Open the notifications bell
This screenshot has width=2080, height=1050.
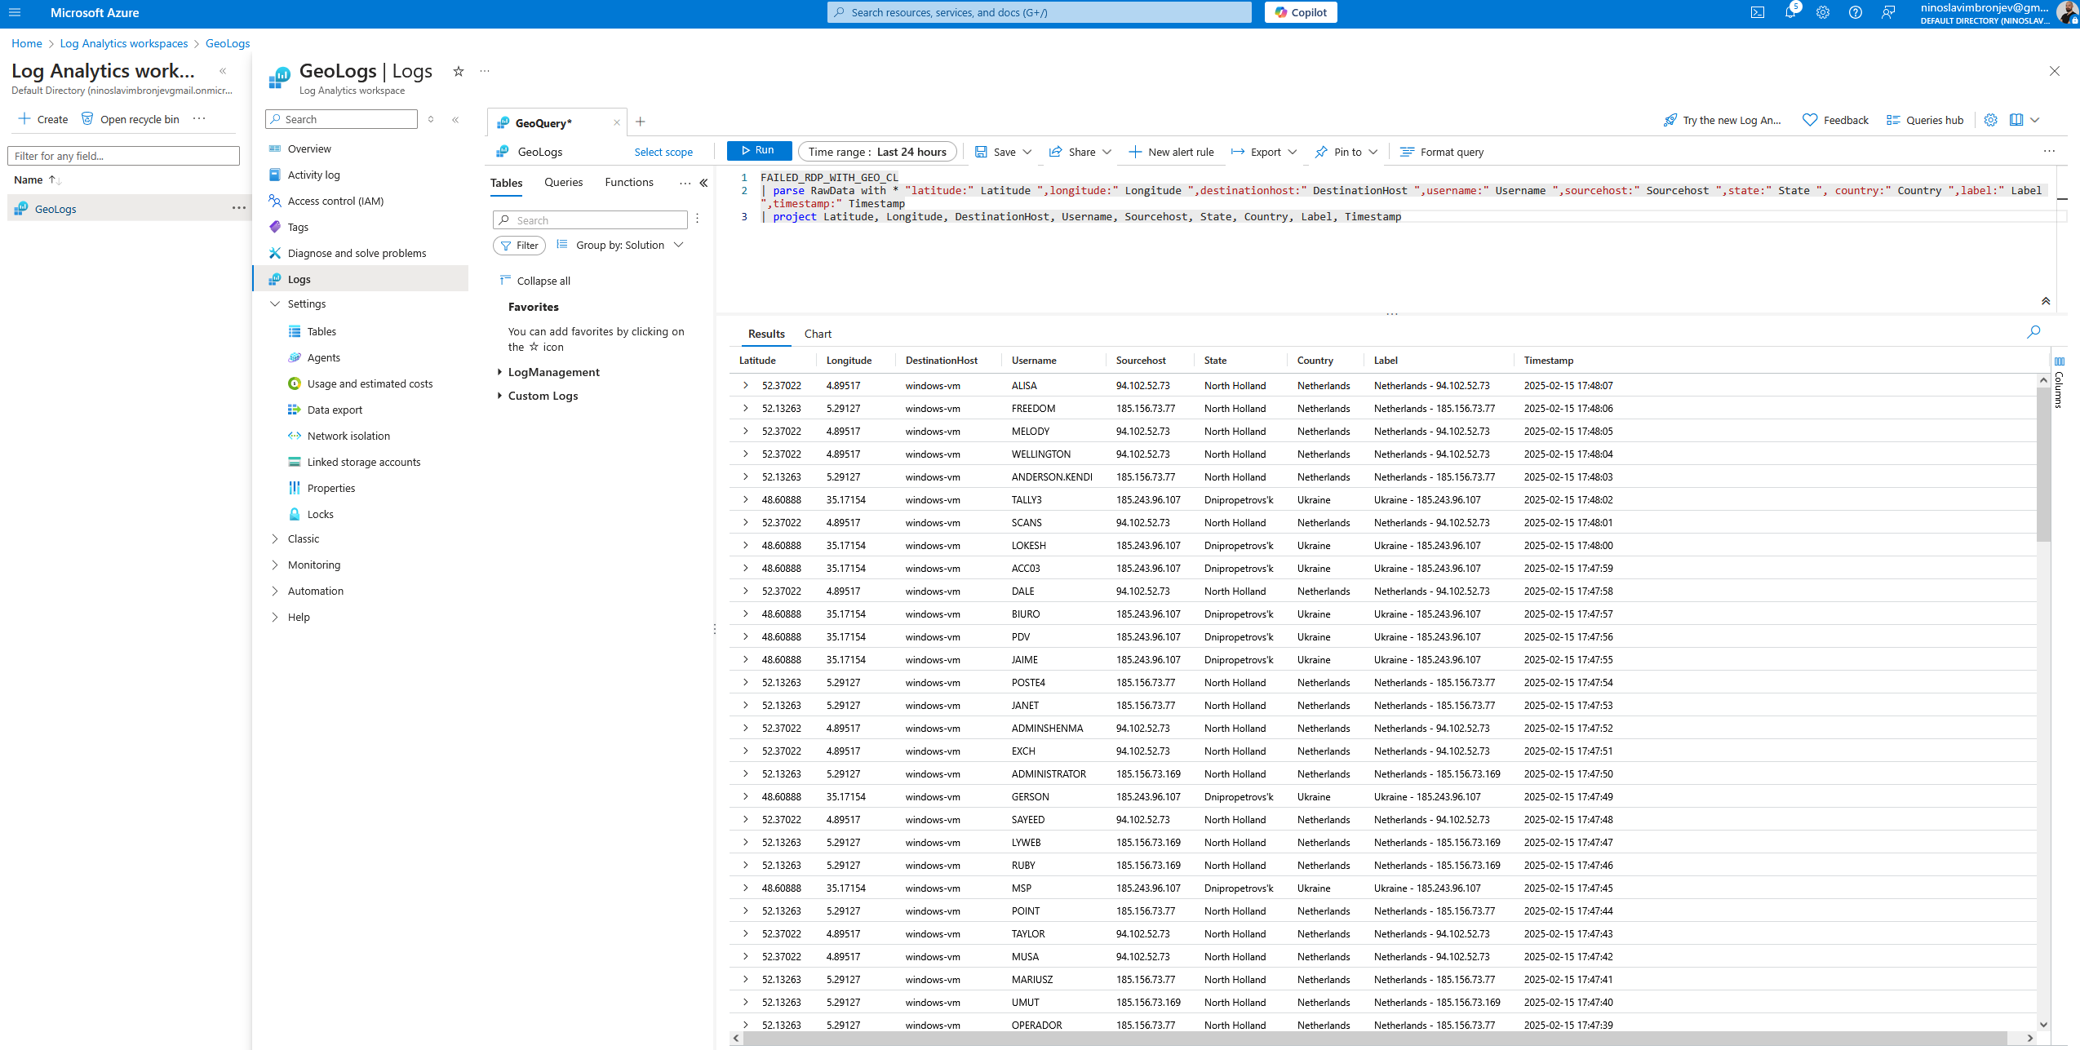1790,12
